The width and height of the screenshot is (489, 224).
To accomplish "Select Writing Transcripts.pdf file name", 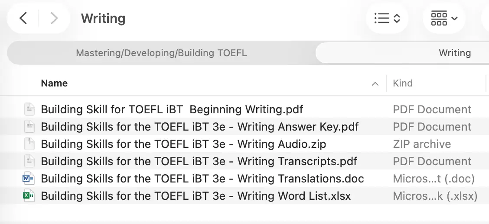I will (199, 161).
